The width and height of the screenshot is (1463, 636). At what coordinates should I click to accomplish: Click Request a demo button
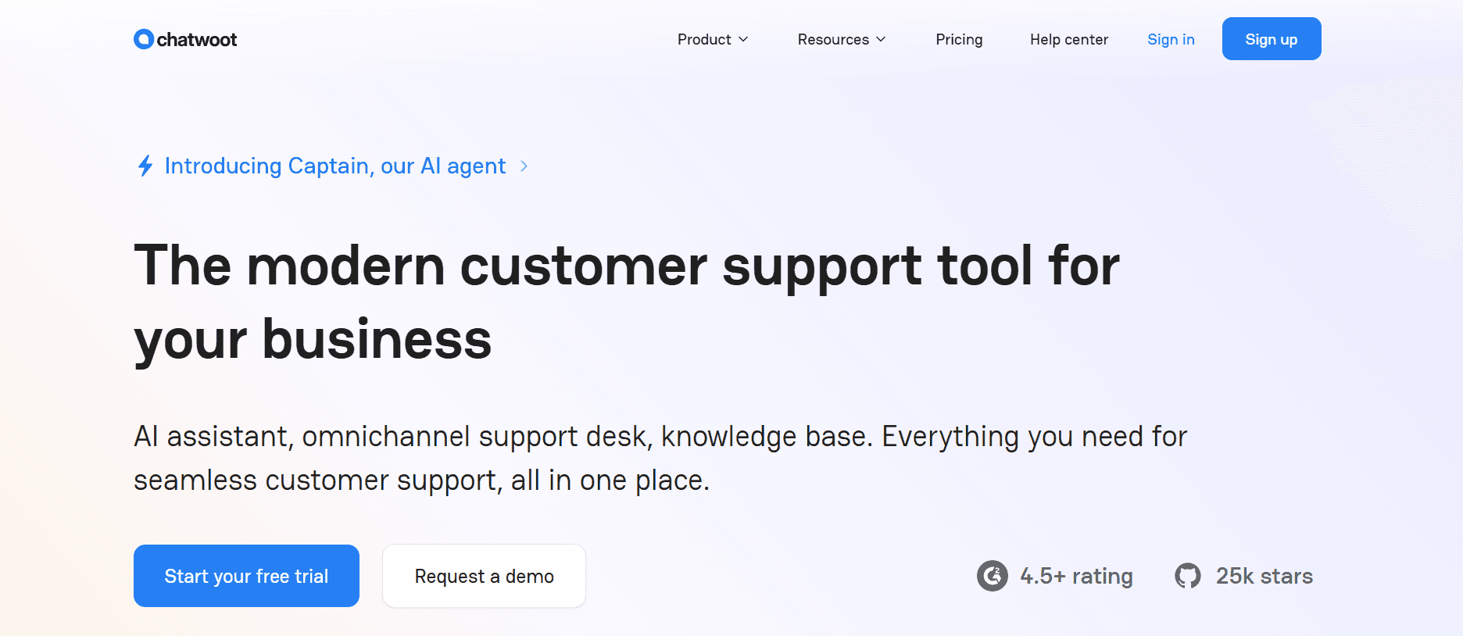(484, 576)
